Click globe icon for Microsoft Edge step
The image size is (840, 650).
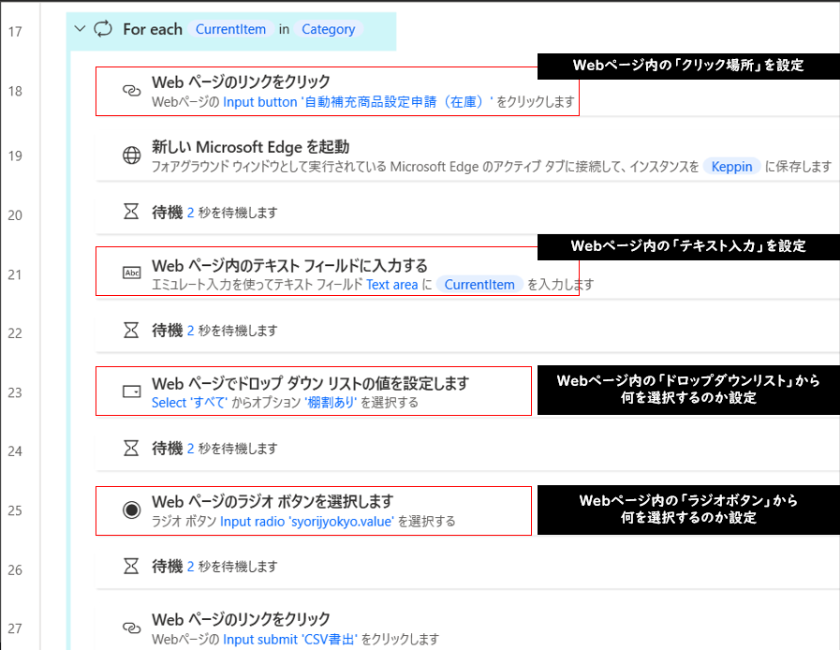[132, 155]
